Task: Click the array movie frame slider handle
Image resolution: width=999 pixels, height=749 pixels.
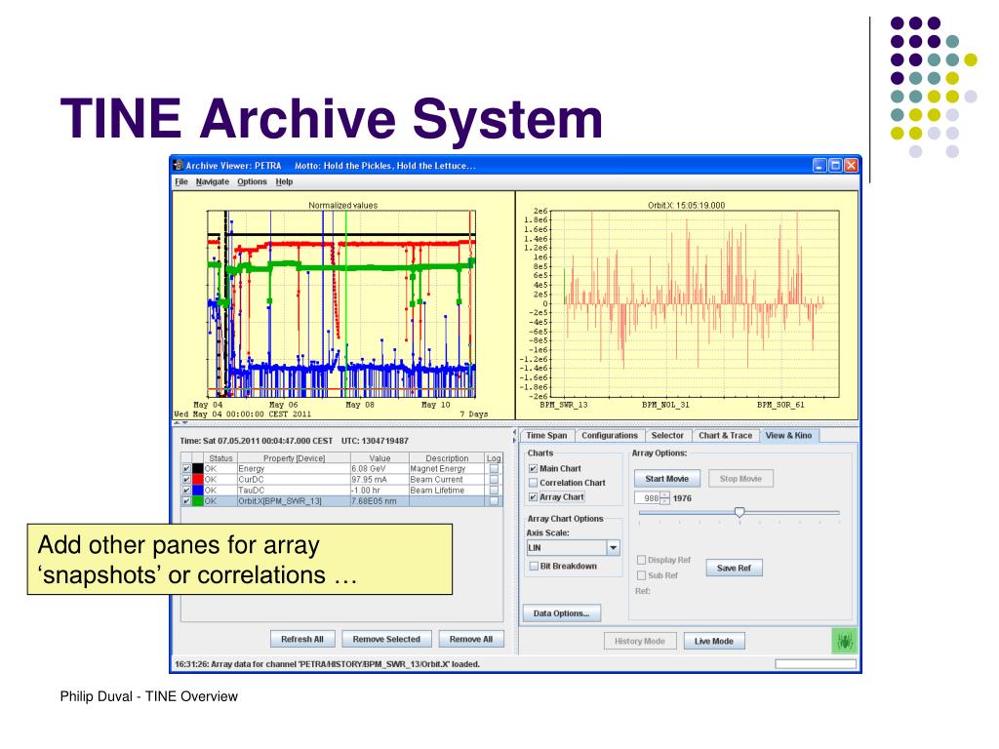Action: click(739, 512)
